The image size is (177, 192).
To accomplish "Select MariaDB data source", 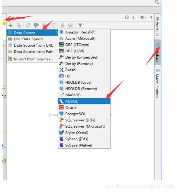I will (84, 95).
